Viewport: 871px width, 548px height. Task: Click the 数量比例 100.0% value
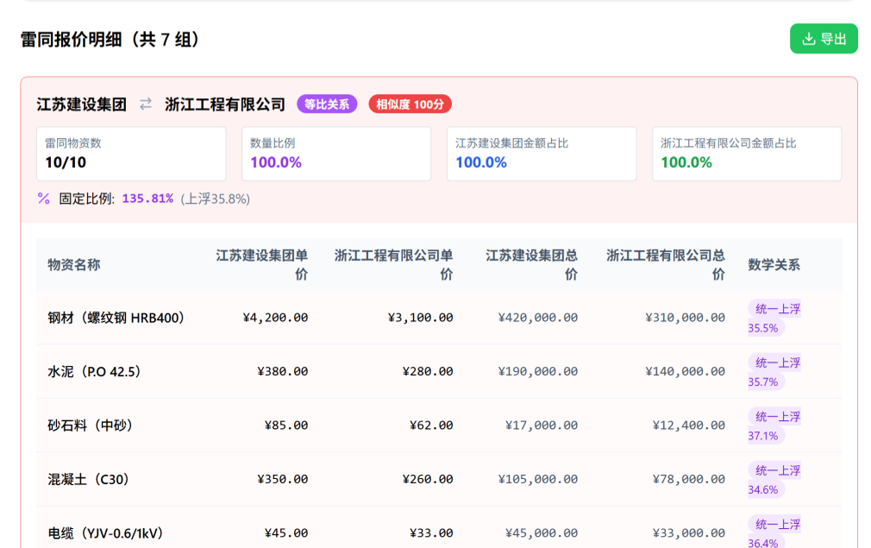275,162
